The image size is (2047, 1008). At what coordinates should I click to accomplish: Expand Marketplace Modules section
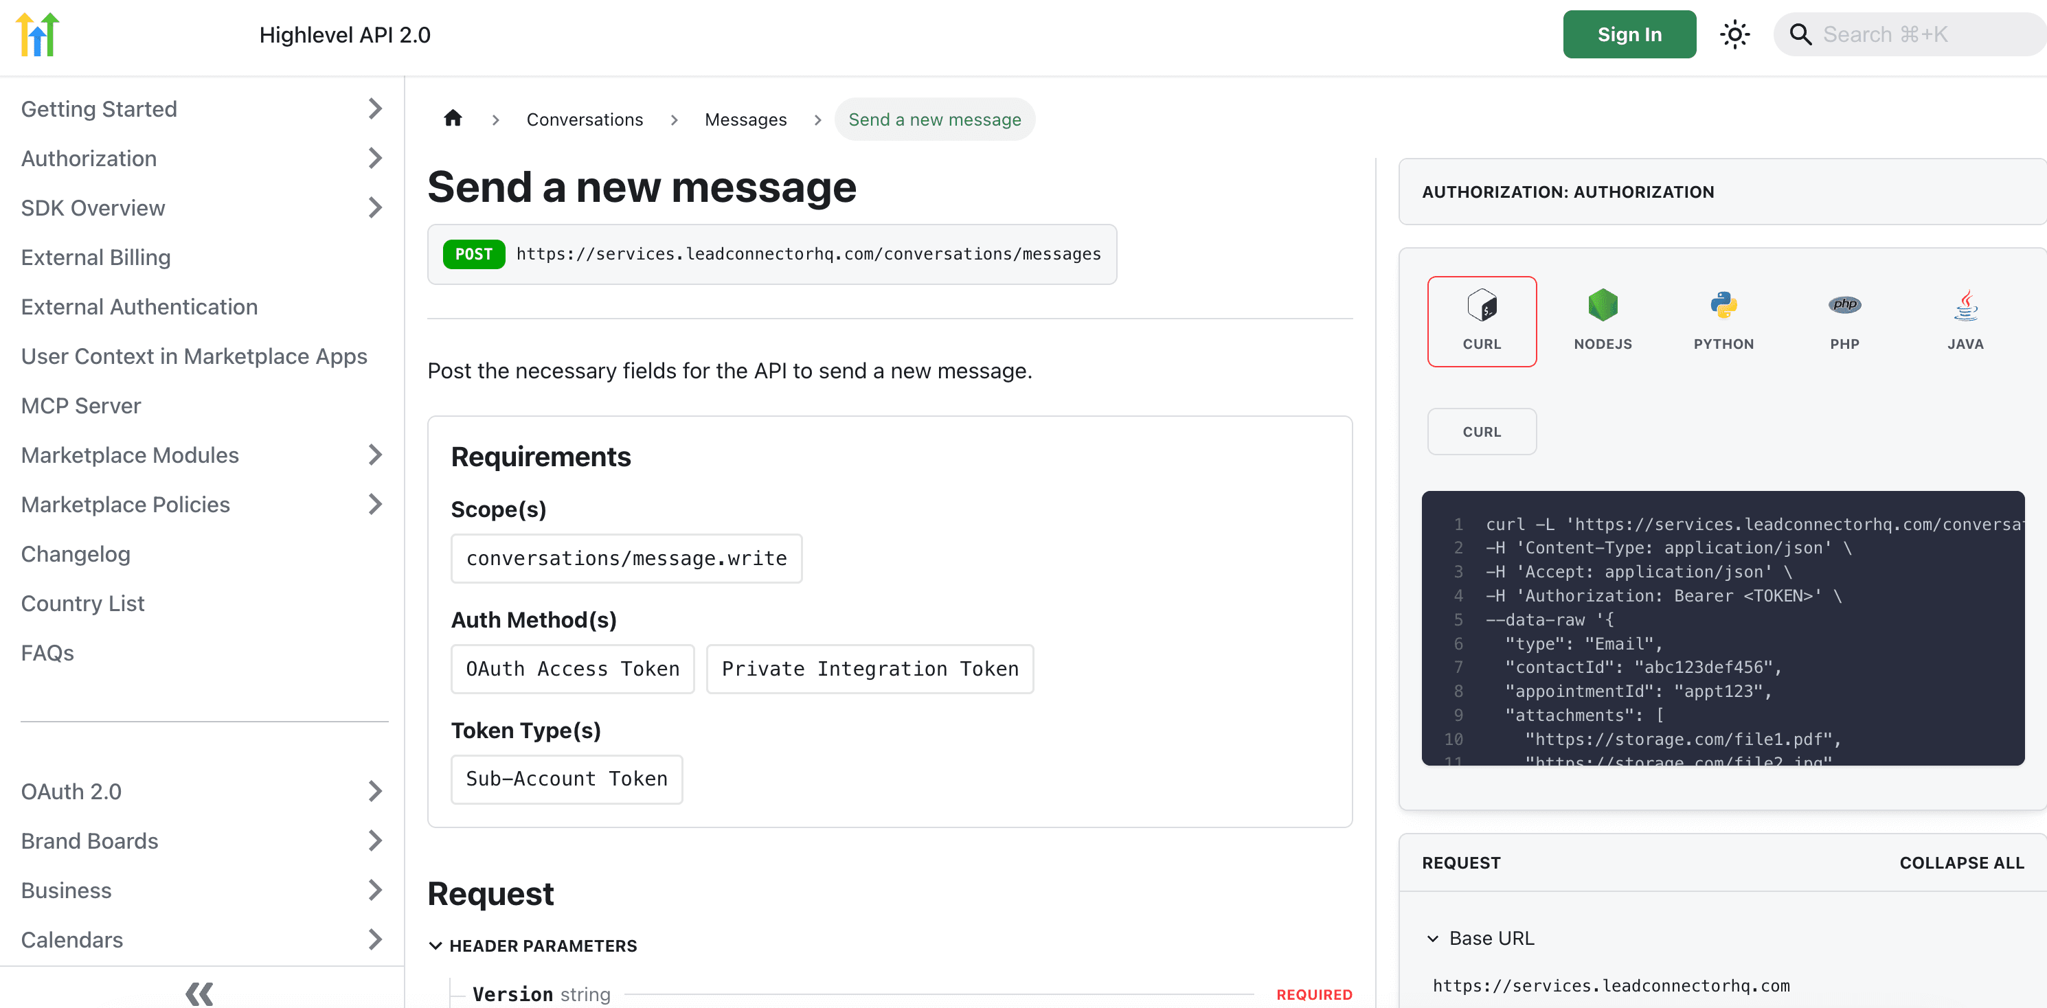click(375, 455)
